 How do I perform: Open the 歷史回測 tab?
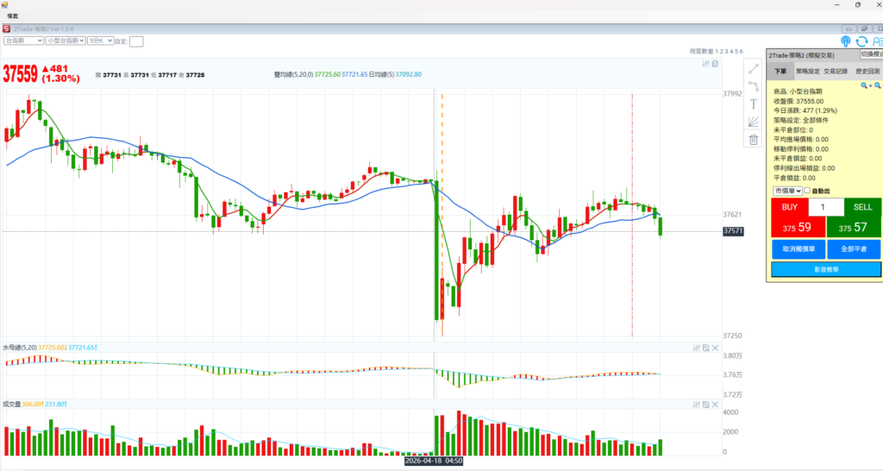tap(867, 71)
